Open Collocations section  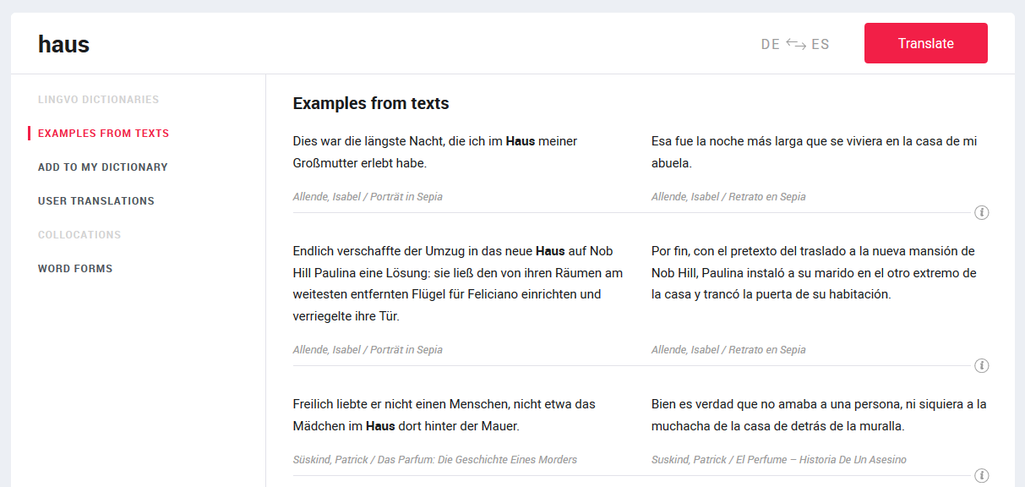pos(79,235)
